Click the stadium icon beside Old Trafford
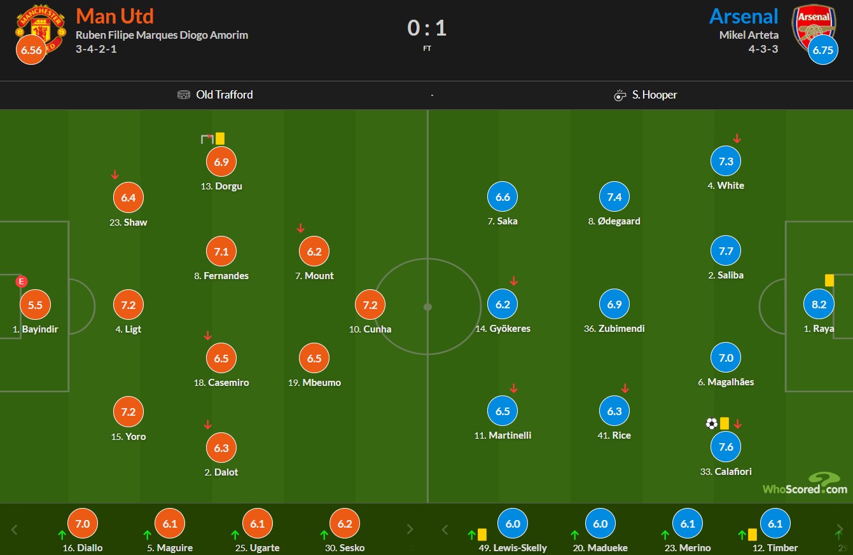 [183, 95]
